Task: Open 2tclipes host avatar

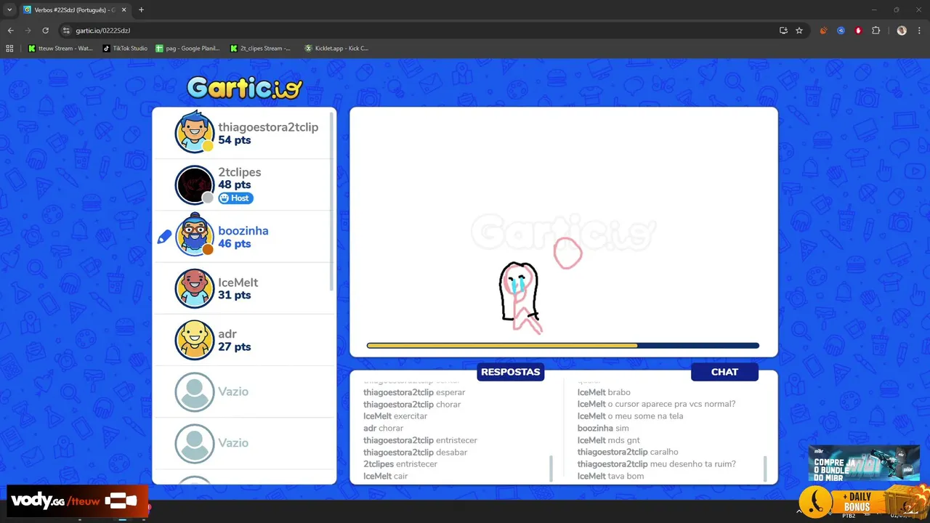Action: click(x=194, y=185)
